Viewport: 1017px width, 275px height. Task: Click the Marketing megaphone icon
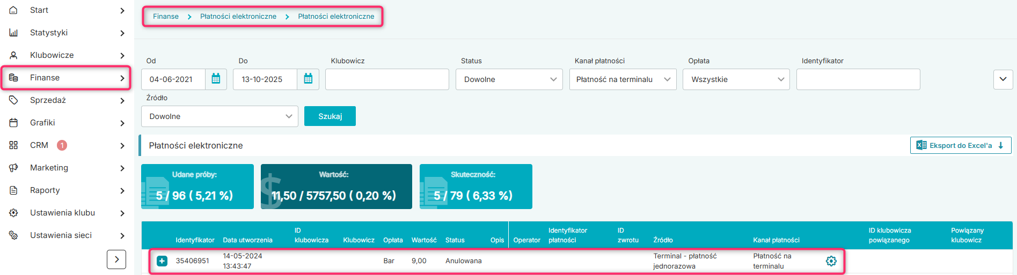14,168
